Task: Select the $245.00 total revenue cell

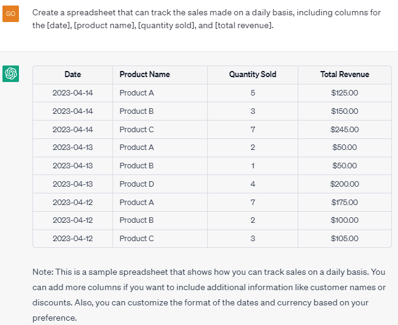Action: tap(345, 130)
